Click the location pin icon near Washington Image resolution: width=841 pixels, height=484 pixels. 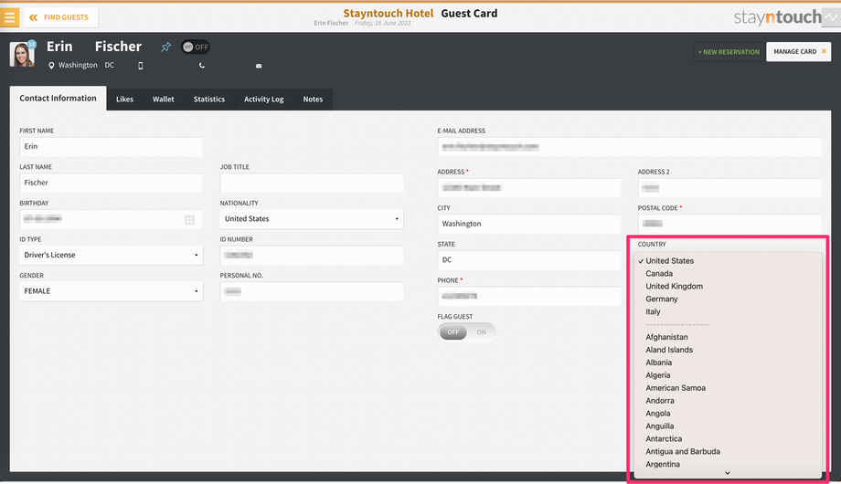coord(51,66)
